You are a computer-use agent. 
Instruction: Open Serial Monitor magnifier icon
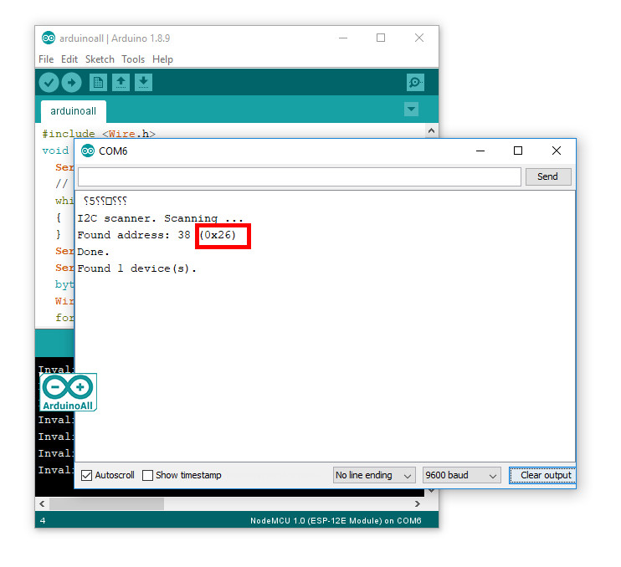(x=415, y=83)
